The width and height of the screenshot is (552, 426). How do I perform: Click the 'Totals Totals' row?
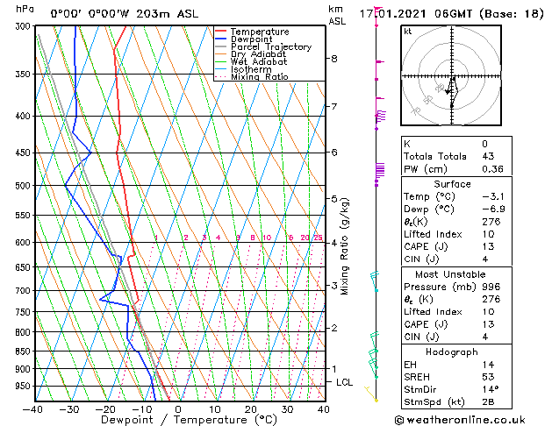click(456, 156)
